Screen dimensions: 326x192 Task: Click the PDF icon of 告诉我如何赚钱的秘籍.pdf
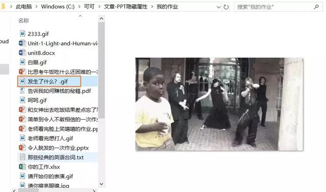click(x=22, y=91)
